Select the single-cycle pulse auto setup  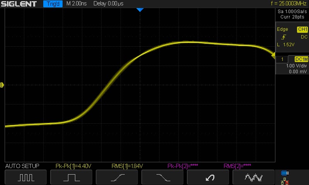(71, 177)
